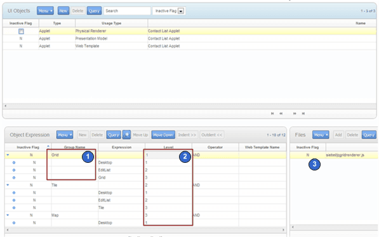Click Delete in UI Objects toolbar
Viewport: 379px width, 237px height.
pyautogui.click(x=78, y=11)
